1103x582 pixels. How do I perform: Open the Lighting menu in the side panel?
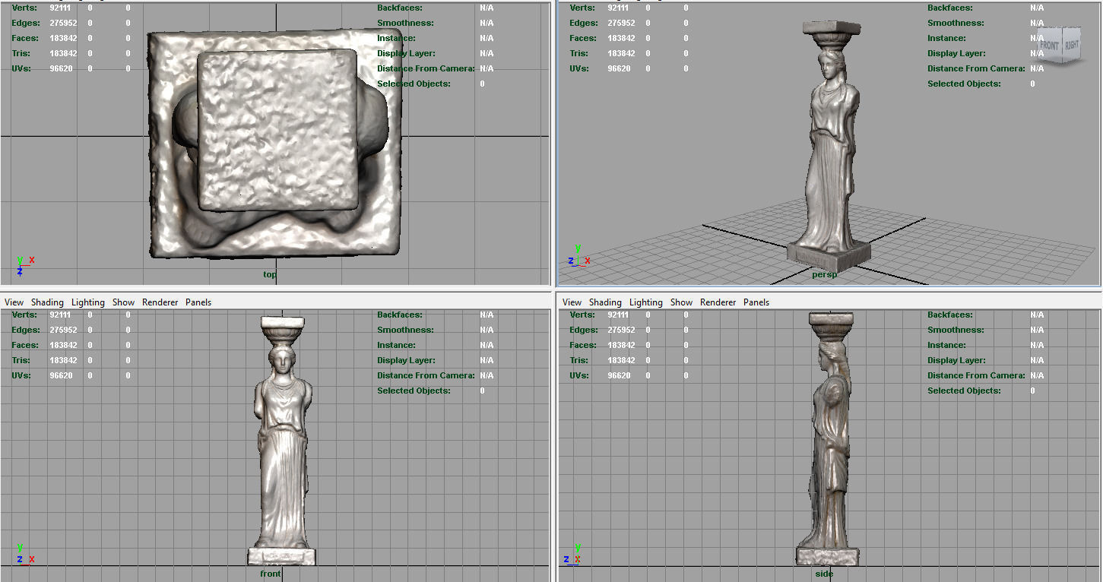(x=646, y=302)
